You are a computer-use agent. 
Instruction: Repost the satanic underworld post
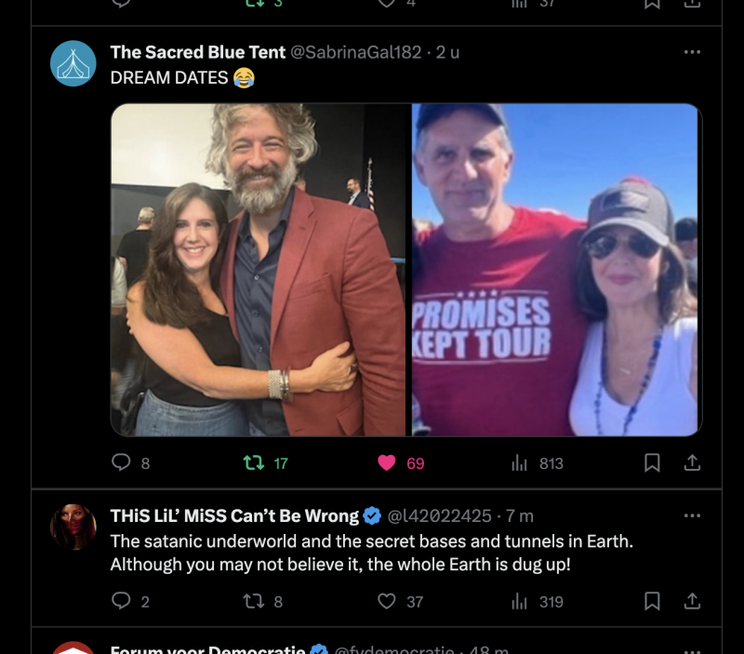[x=253, y=601]
